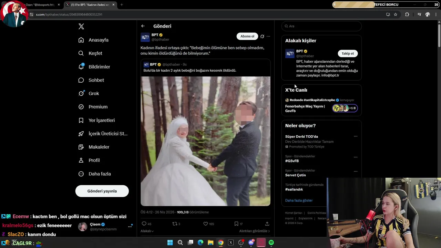Viewport: 441px width, 248px height.
Task: Open the wedding photo in quoted post
Action: [x=205, y=141]
